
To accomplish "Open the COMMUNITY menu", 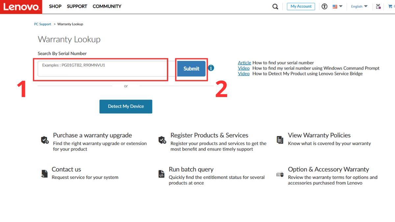I will (107, 6).
